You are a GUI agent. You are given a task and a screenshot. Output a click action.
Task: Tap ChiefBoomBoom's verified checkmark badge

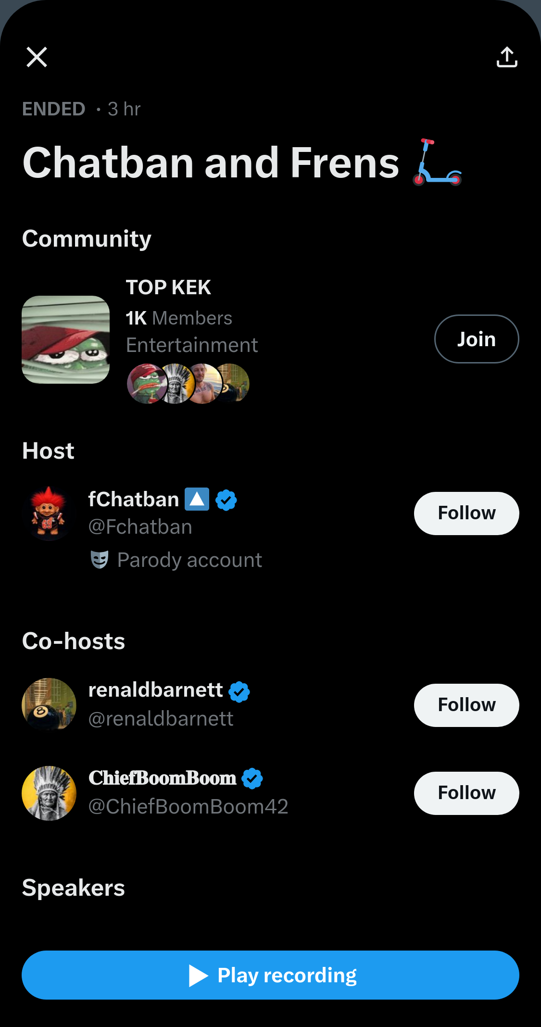coord(252,778)
